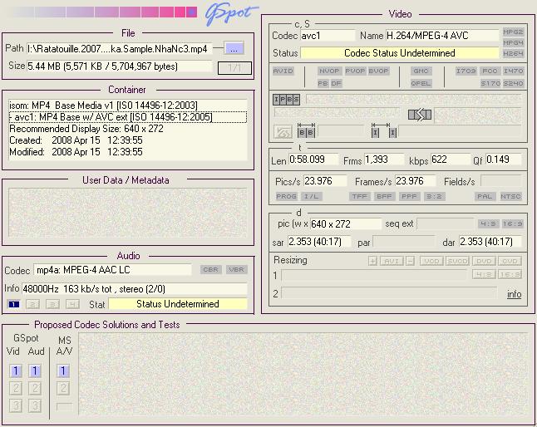Click the opposing arrows icon

(420, 115)
